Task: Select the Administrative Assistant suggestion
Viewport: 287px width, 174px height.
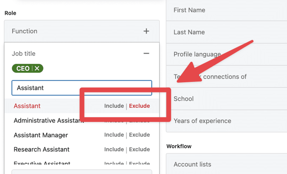Action: (x=49, y=120)
